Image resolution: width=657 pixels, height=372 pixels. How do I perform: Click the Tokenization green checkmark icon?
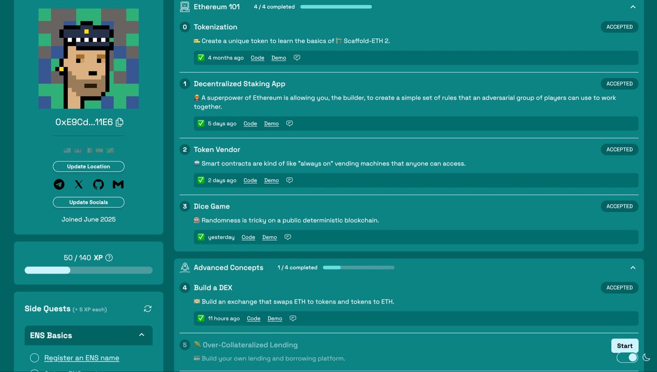(x=201, y=57)
